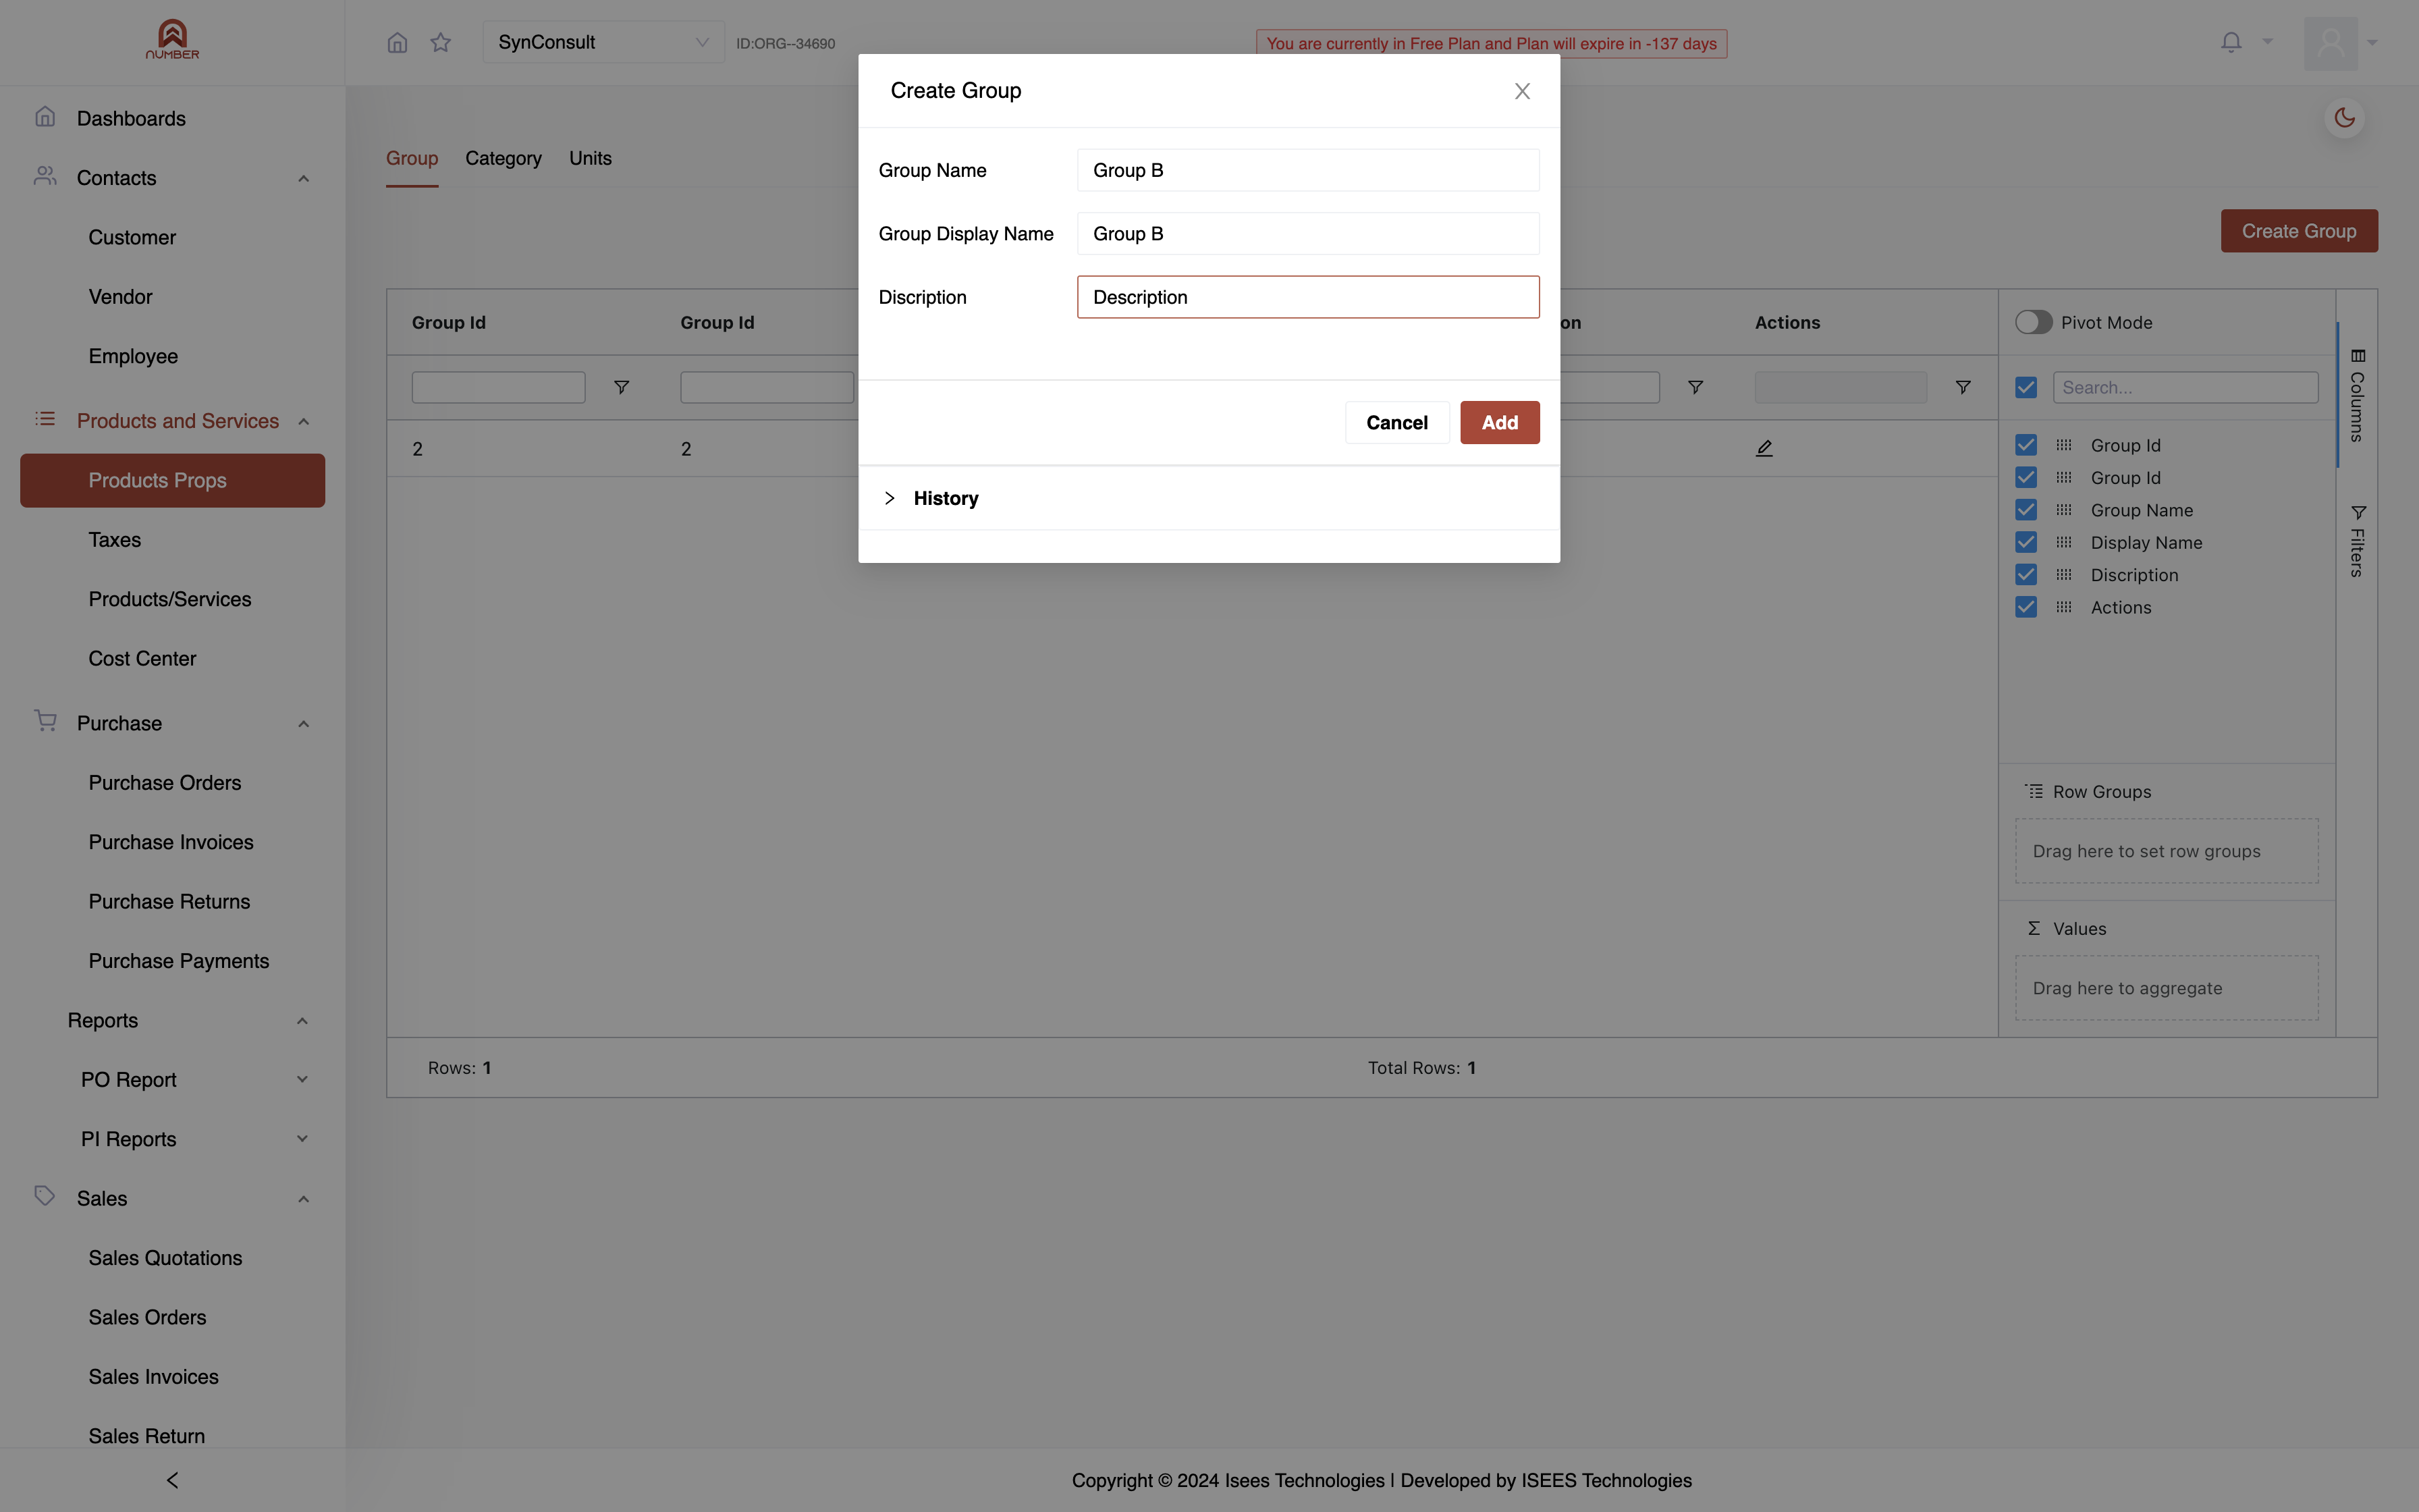2419x1512 pixels.
Task: Click the Discription input field
Action: coord(1307,297)
